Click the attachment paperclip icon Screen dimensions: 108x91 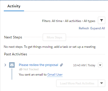coord(61,65)
